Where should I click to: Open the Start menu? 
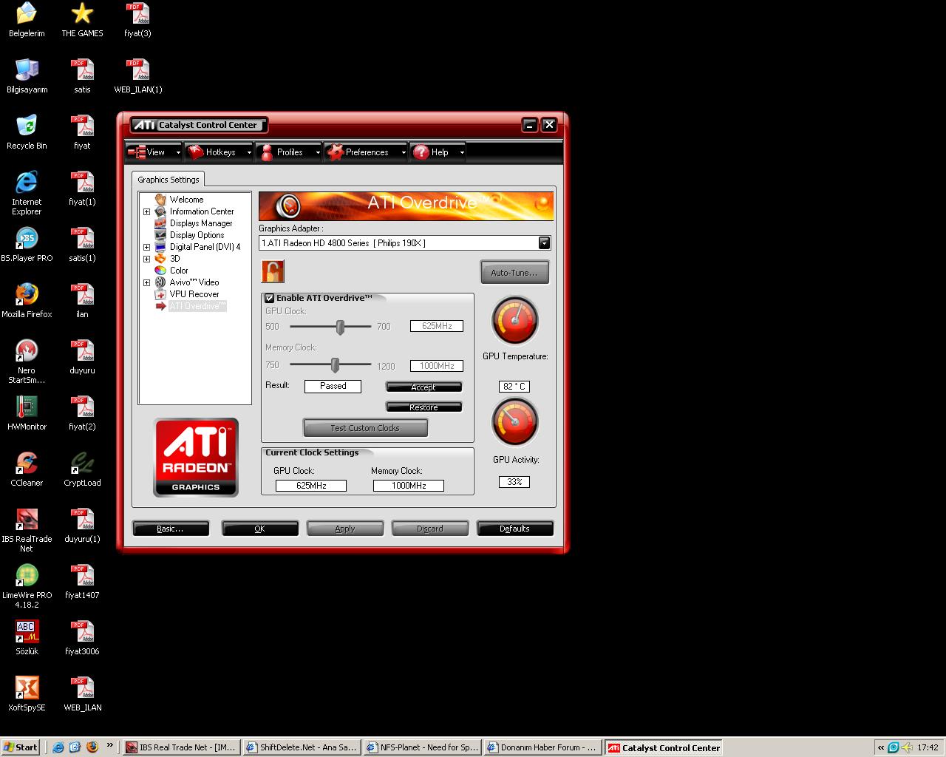tap(21, 747)
